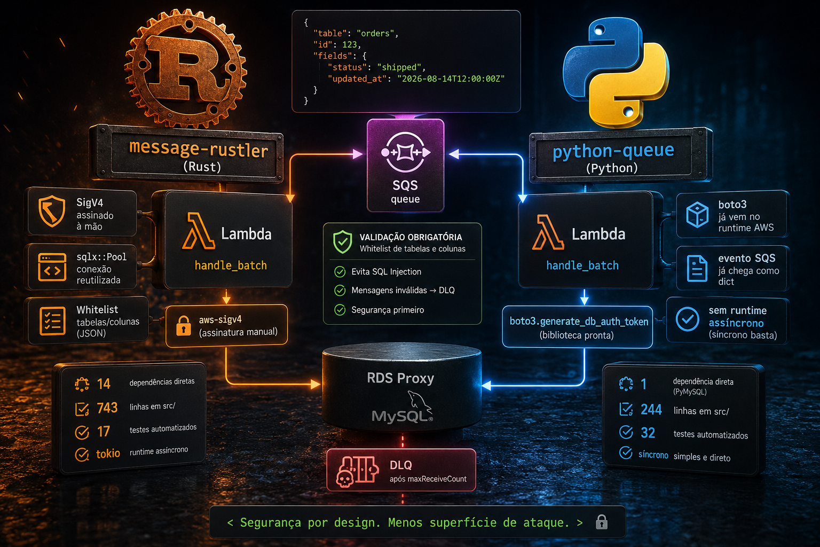Screen dimensions: 820x547
Task: Click the Rust gear logo
Action: tap(186, 68)
